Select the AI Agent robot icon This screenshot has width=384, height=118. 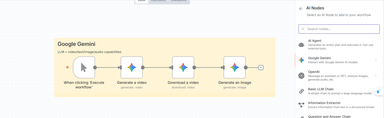301,45
